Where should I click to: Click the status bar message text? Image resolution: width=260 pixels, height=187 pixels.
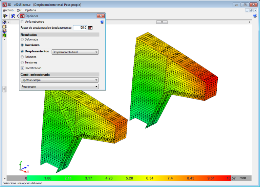[x=23, y=183]
